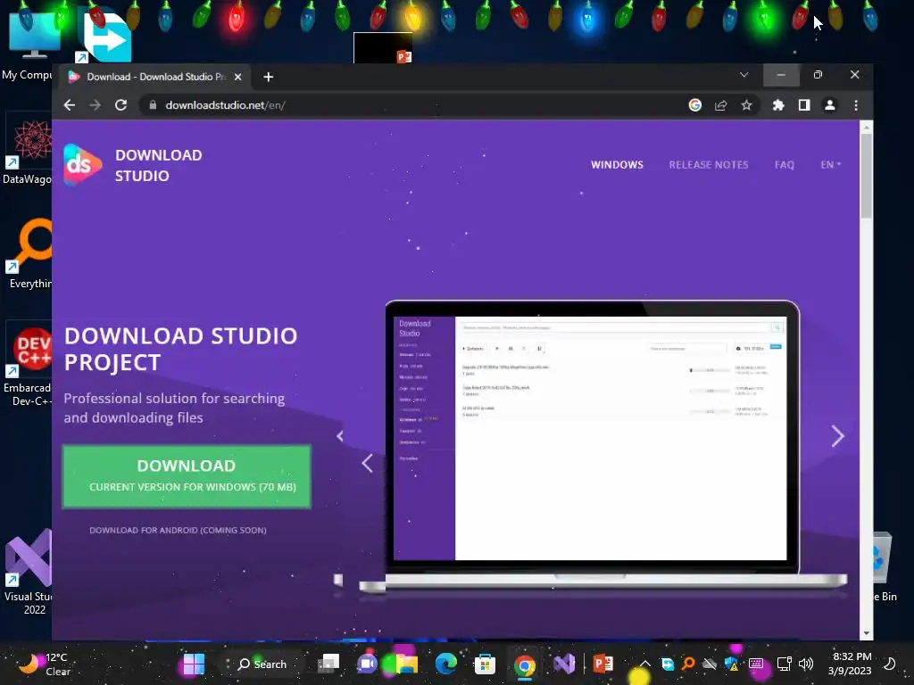
Task: Open the RELEASE NOTES page
Action: (x=708, y=165)
